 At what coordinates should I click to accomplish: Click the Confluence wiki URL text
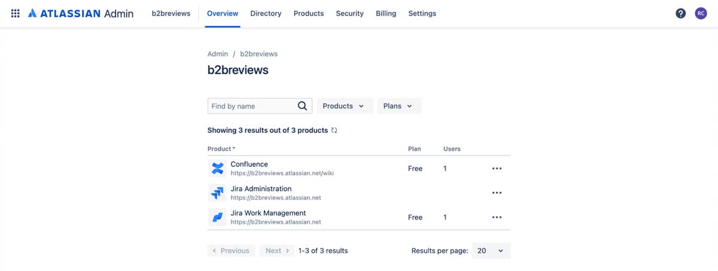pyautogui.click(x=282, y=173)
